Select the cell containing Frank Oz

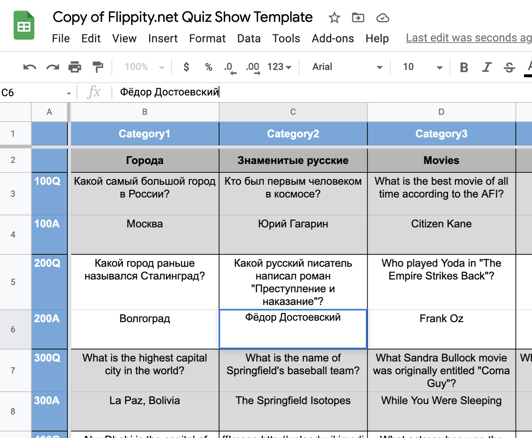[x=441, y=327]
